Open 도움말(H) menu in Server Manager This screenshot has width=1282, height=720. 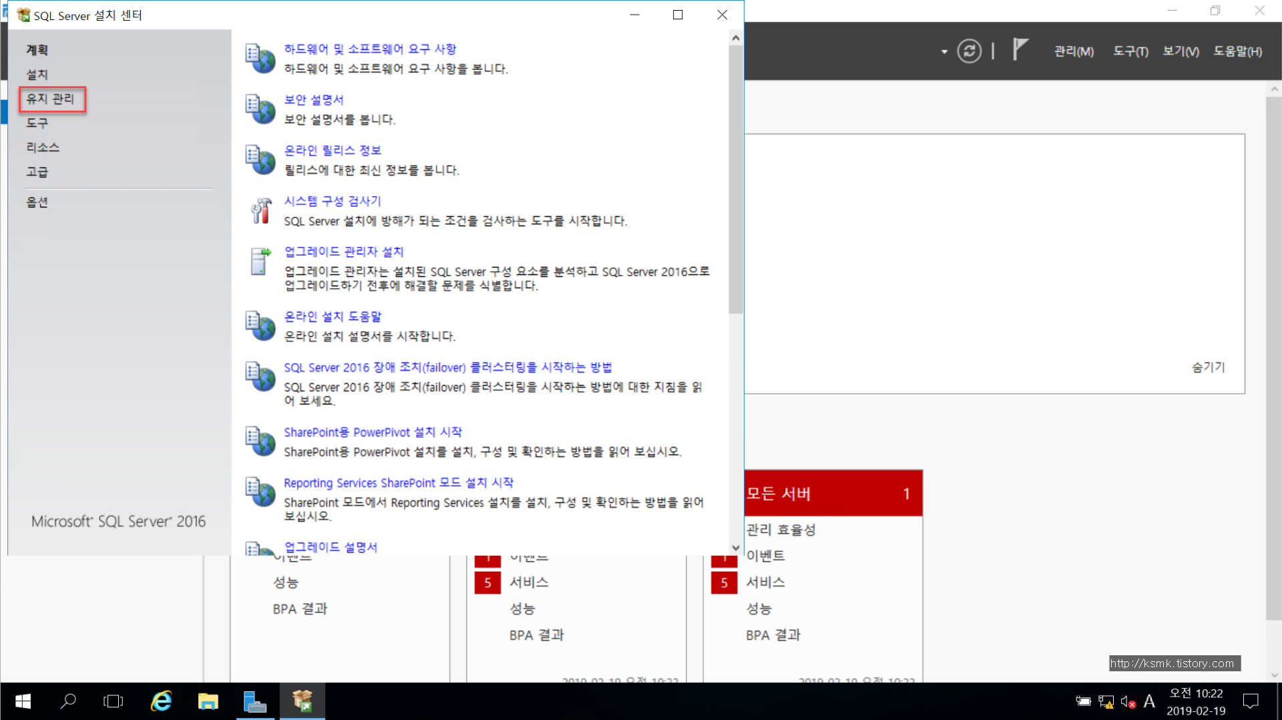pyautogui.click(x=1237, y=51)
